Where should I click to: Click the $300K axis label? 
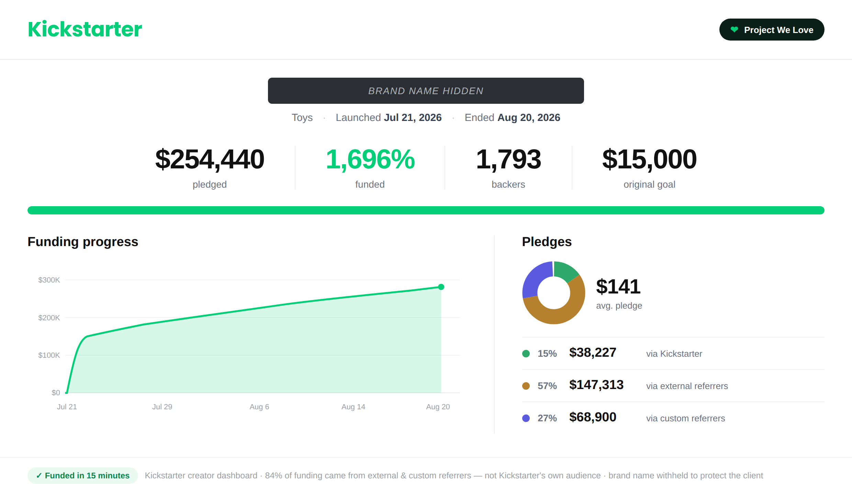coord(49,280)
